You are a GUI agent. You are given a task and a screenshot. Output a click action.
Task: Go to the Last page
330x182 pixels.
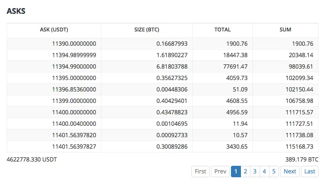(310, 172)
